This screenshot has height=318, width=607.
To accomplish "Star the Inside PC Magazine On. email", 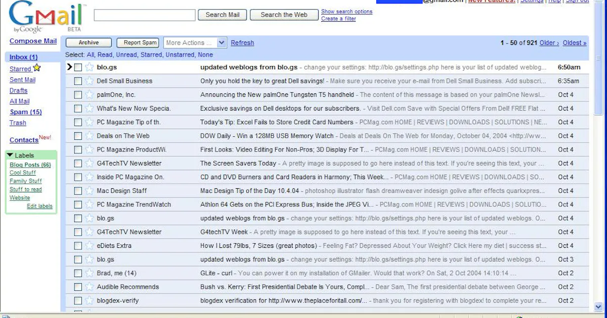I will click(x=90, y=177).
